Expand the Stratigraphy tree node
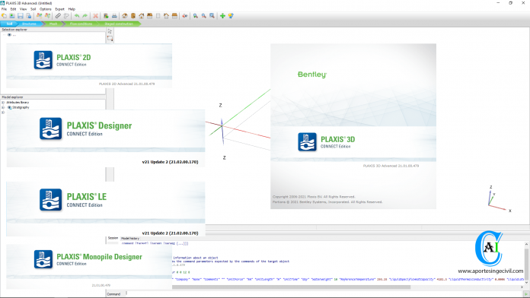Screen dimensions: 530x298 coord(3,107)
